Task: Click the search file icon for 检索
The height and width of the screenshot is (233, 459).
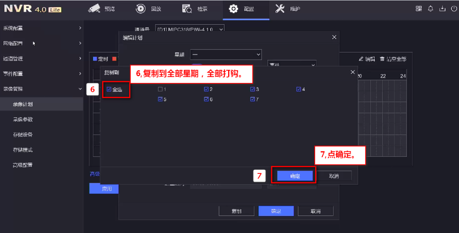Action: tap(187, 9)
